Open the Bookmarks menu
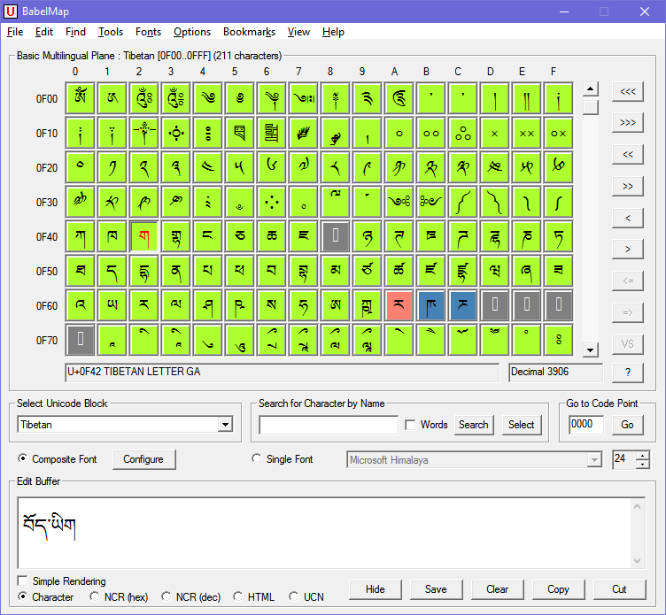This screenshot has width=666, height=615. 250,32
